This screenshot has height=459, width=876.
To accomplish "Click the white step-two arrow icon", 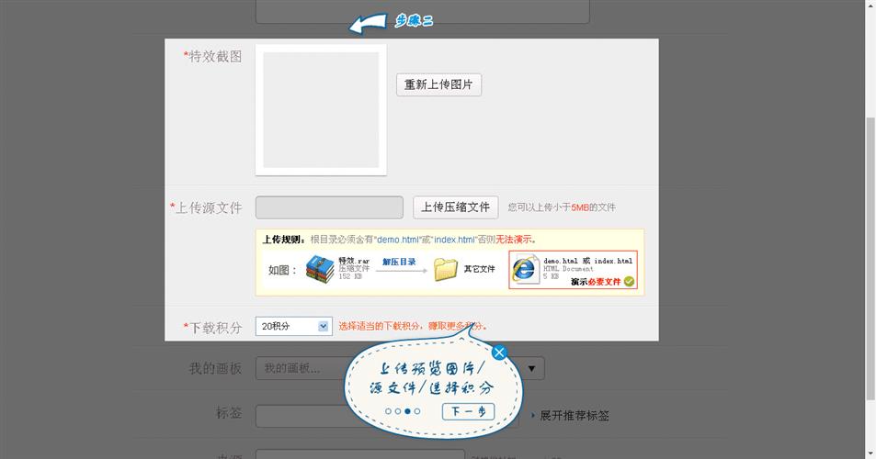I will click(368, 24).
